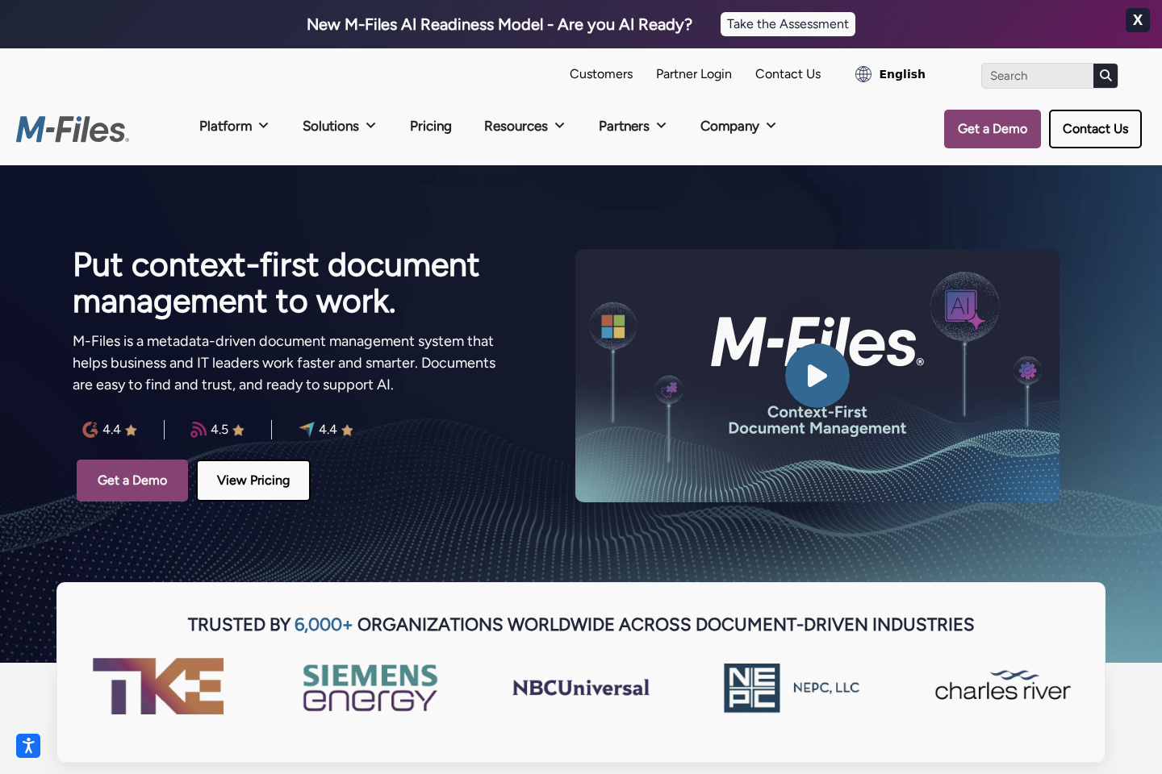This screenshot has width=1162, height=774.
Task: Expand the Solutions dropdown menu
Action: (339, 126)
